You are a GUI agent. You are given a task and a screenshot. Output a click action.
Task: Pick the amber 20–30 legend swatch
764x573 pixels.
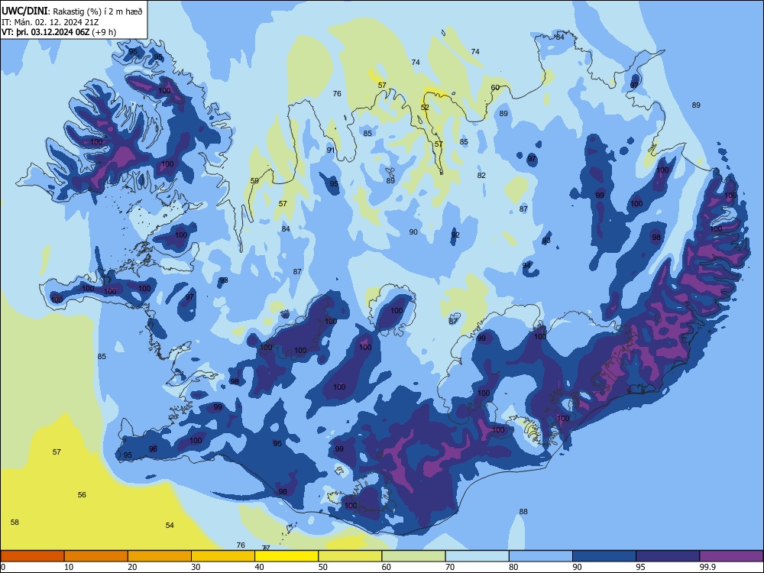160,556
